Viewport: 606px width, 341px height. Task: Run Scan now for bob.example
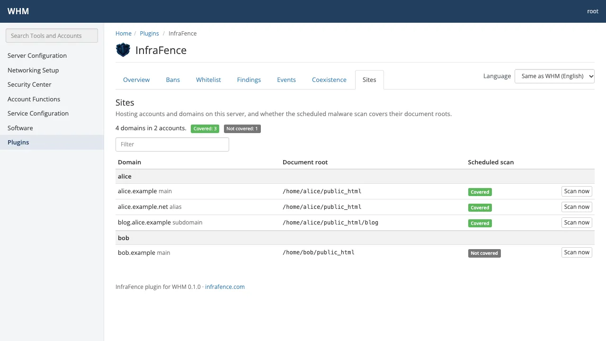click(577, 252)
